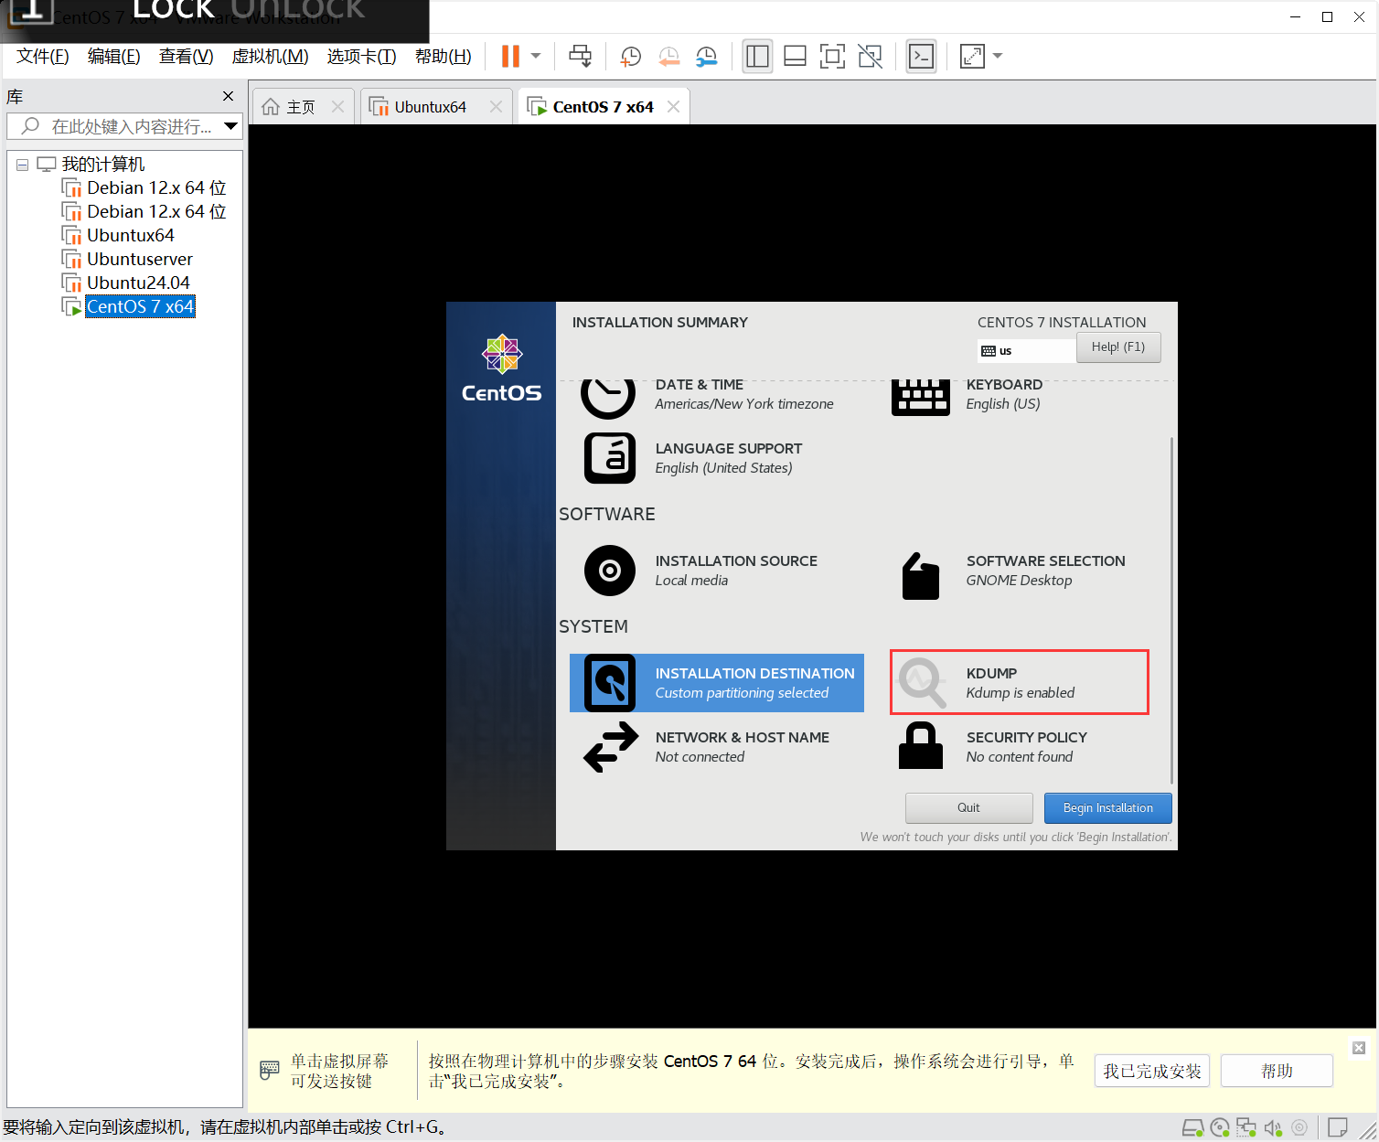Click the Unity mode toolbar icon
1379x1142 pixels.
coord(871,56)
